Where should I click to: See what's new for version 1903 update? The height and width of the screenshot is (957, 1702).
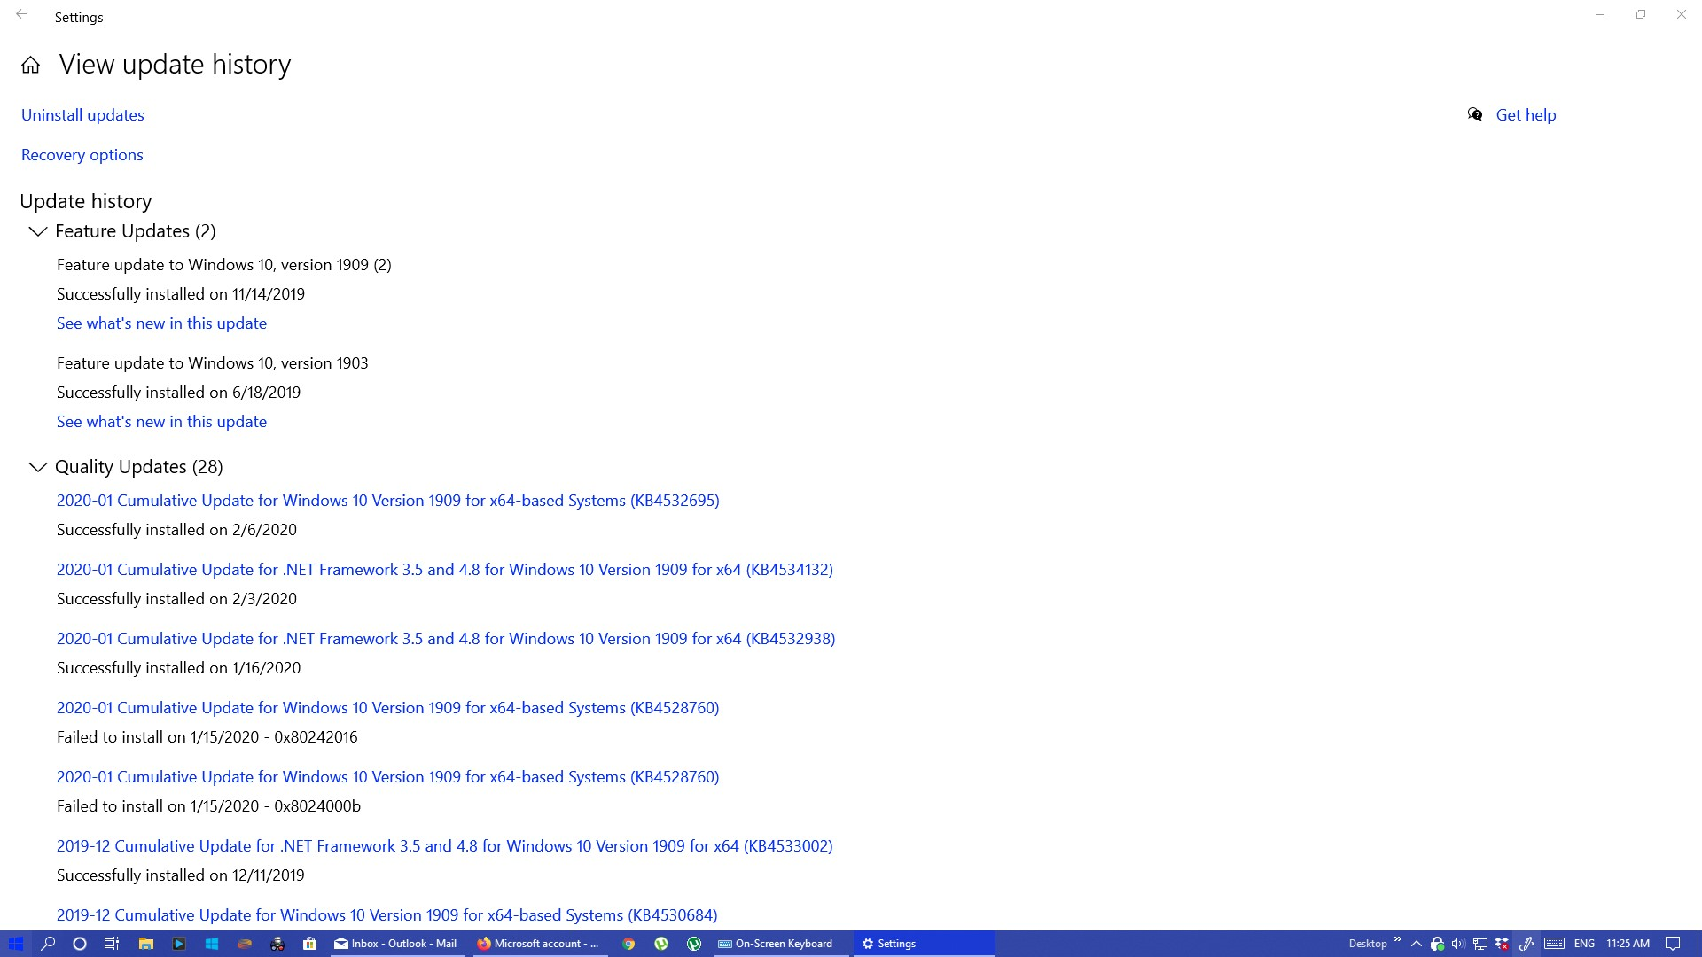click(161, 422)
